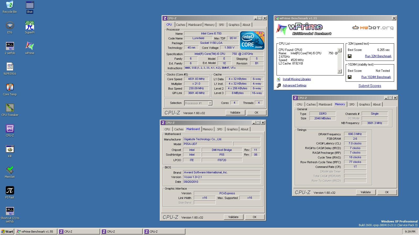Click the Core Speed value field
419x235 pixels.
(196, 79)
